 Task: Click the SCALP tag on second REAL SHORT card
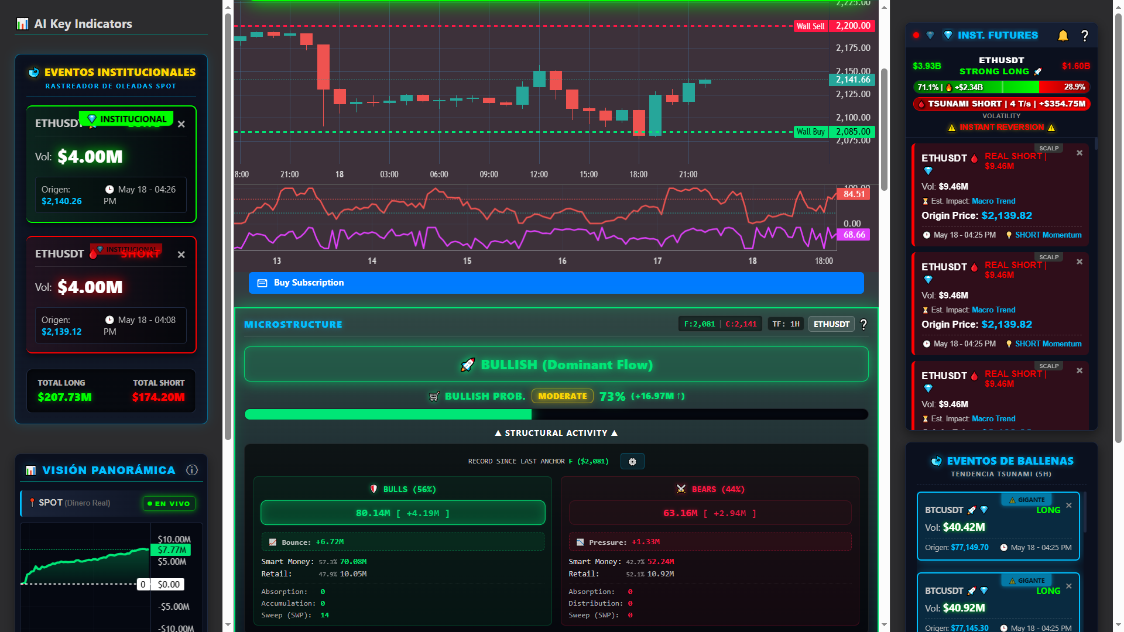(1049, 257)
